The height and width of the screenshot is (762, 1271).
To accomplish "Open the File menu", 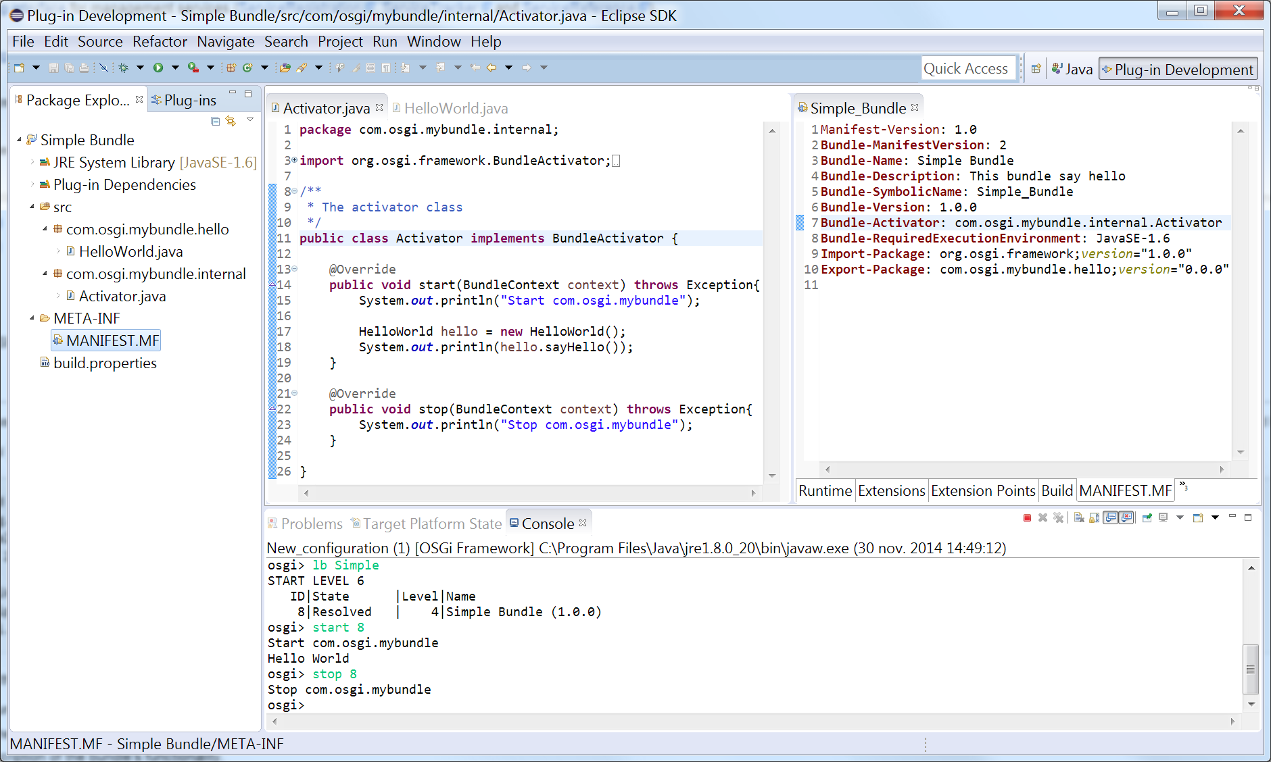I will pos(23,41).
